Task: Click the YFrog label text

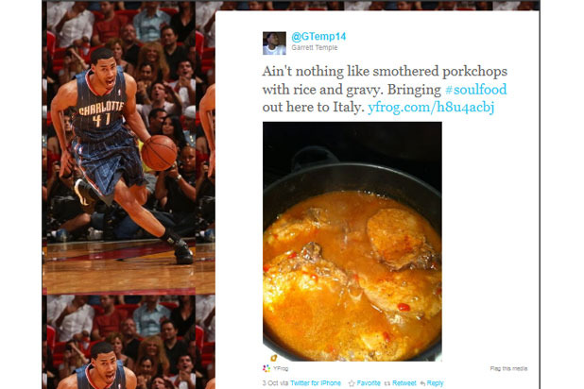Action: pos(281,368)
